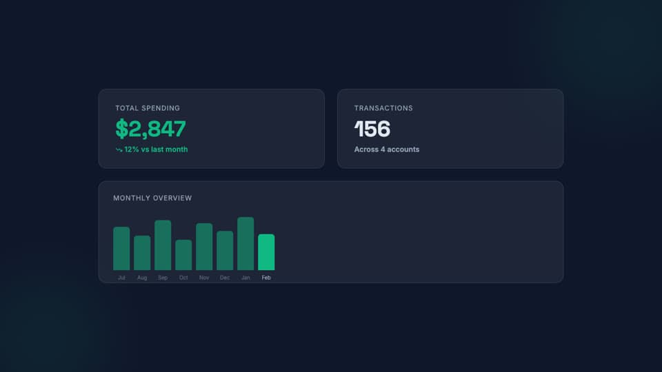Click the Feb axis label
The height and width of the screenshot is (372, 662).
266,278
